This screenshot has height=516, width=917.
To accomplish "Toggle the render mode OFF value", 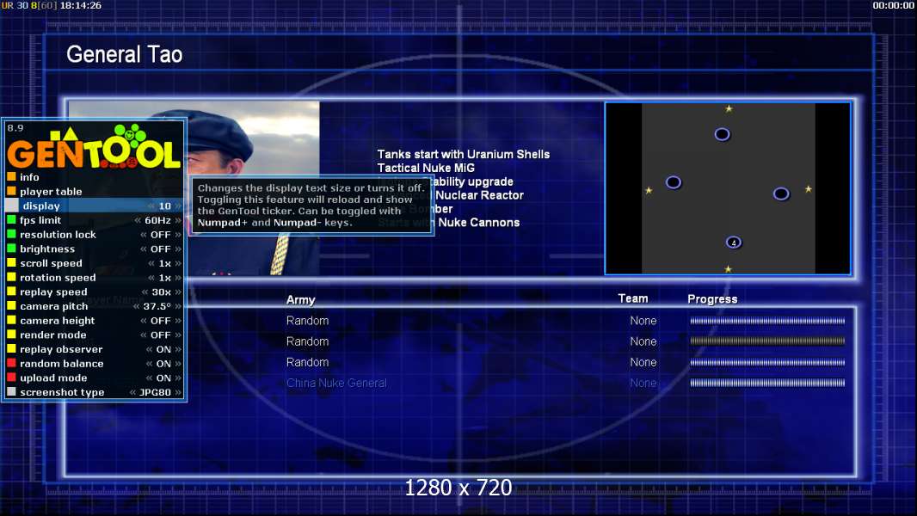I will (x=160, y=335).
